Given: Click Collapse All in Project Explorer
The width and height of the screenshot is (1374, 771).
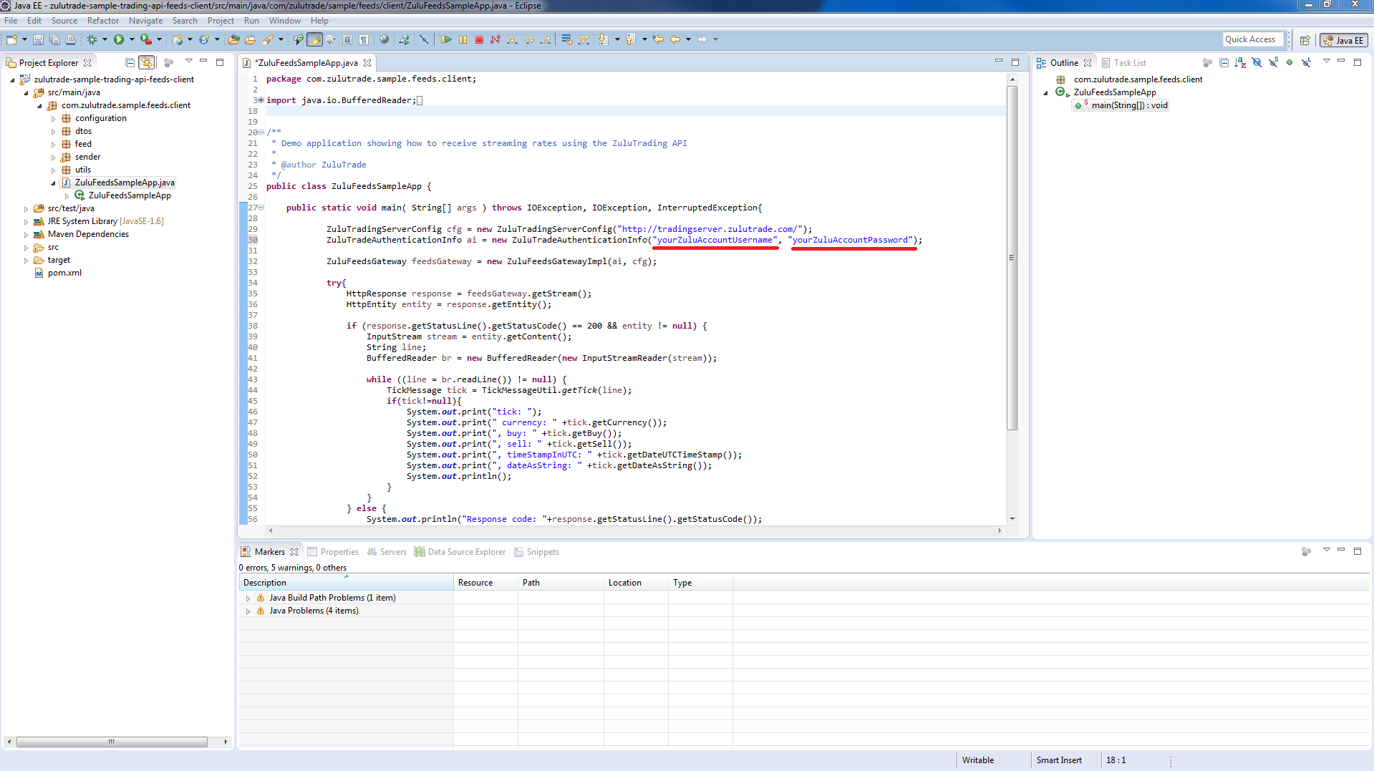Looking at the screenshot, I should [130, 63].
